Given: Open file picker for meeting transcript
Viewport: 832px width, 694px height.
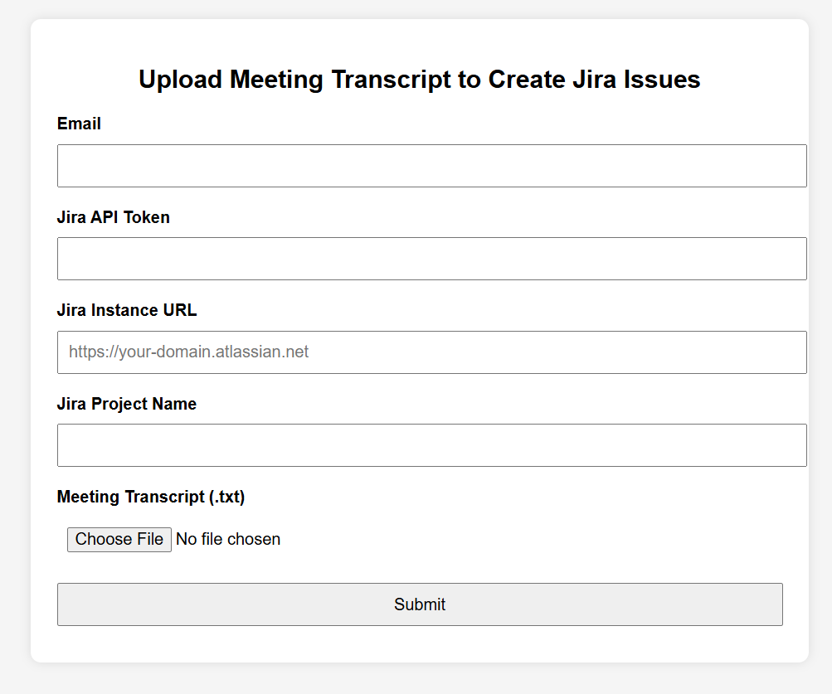Looking at the screenshot, I should (119, 539).
